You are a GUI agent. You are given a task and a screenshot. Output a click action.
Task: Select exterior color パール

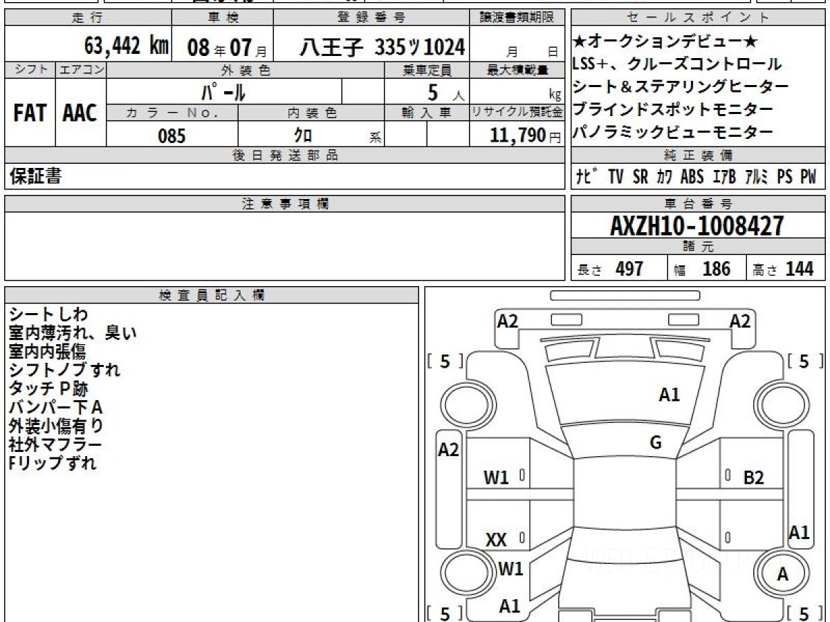click(223, 91)
